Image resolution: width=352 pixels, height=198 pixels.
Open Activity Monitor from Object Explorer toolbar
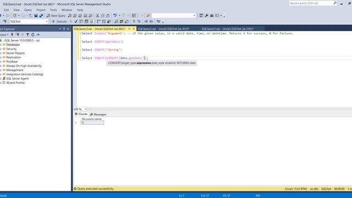(x=38, y=35)
